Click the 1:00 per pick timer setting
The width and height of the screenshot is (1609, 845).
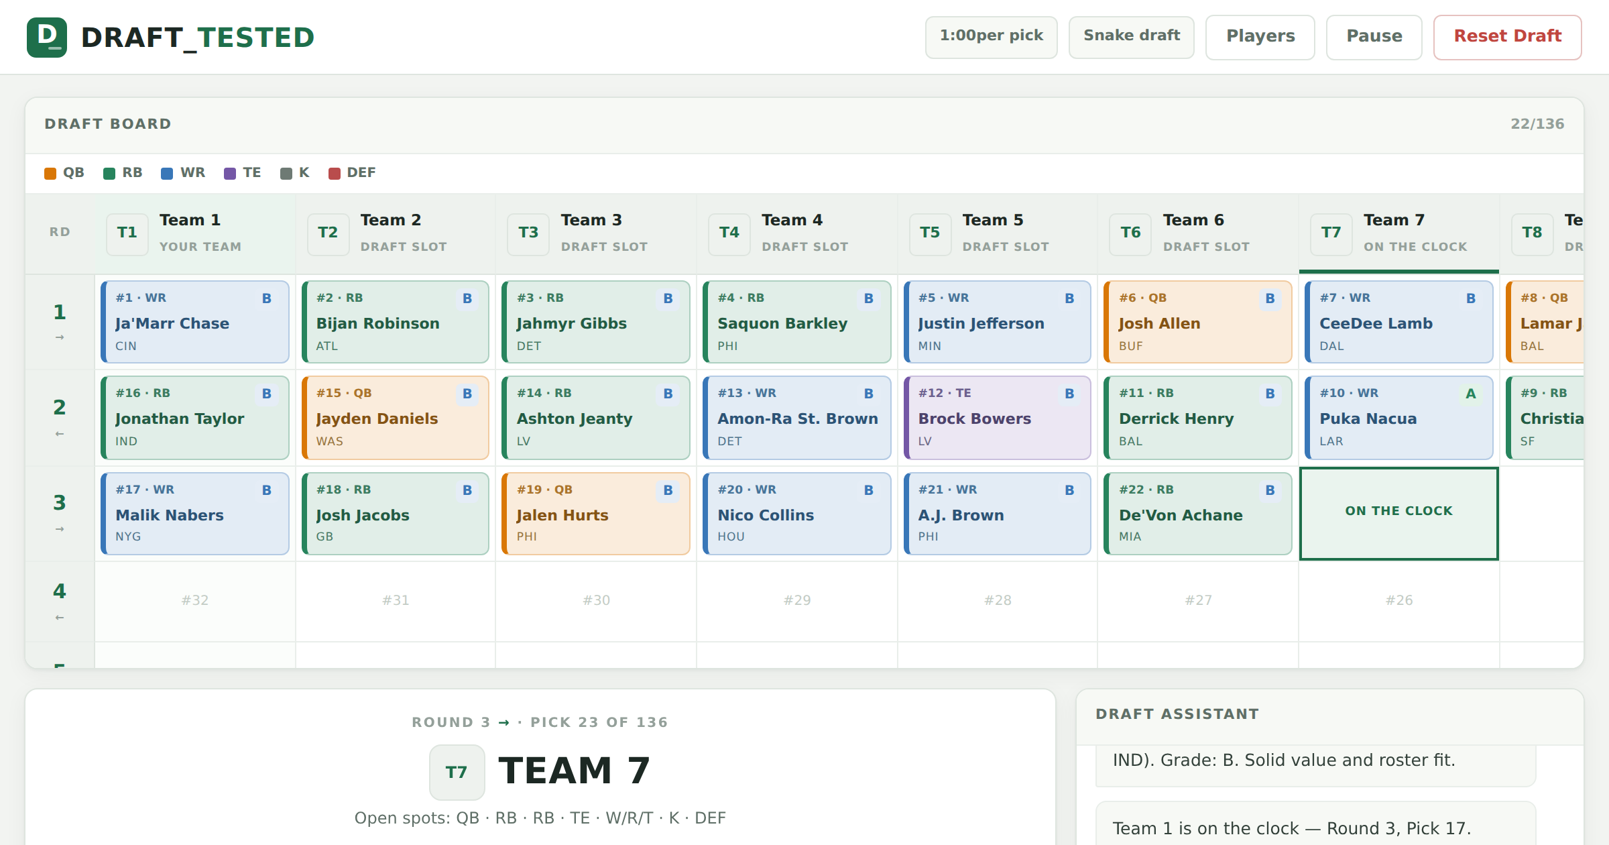click(991, 37)
